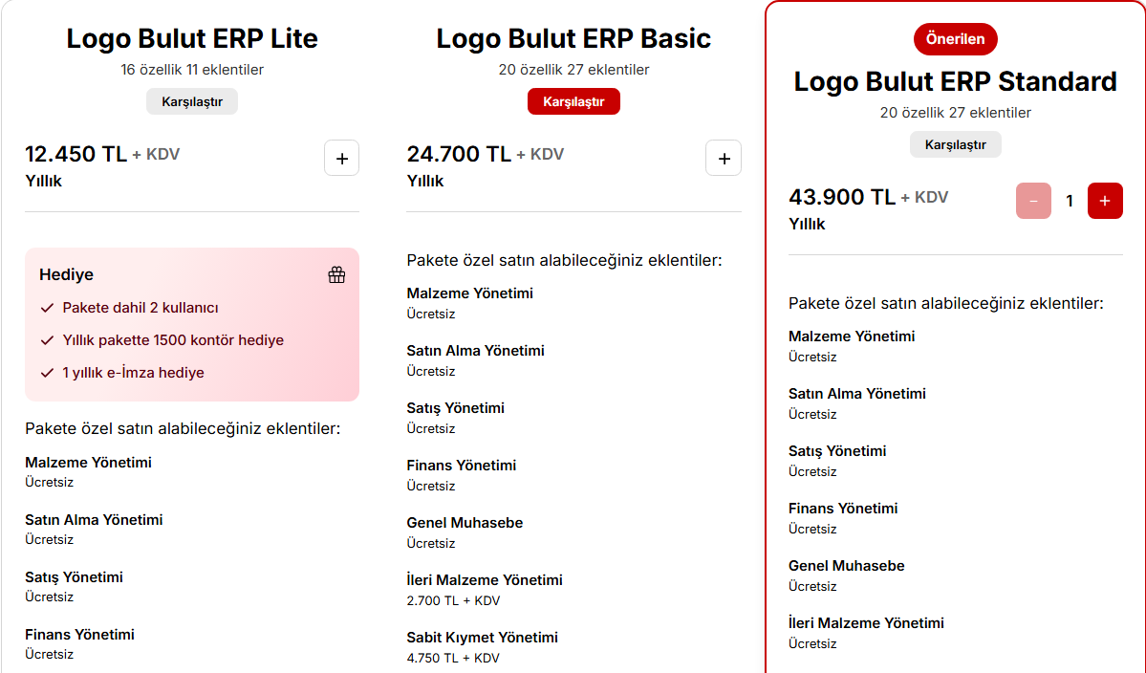Screen dimensions: 1146x673
Task: Click Malzeme Yönetimi under ERP Lite
Action: 89,463
